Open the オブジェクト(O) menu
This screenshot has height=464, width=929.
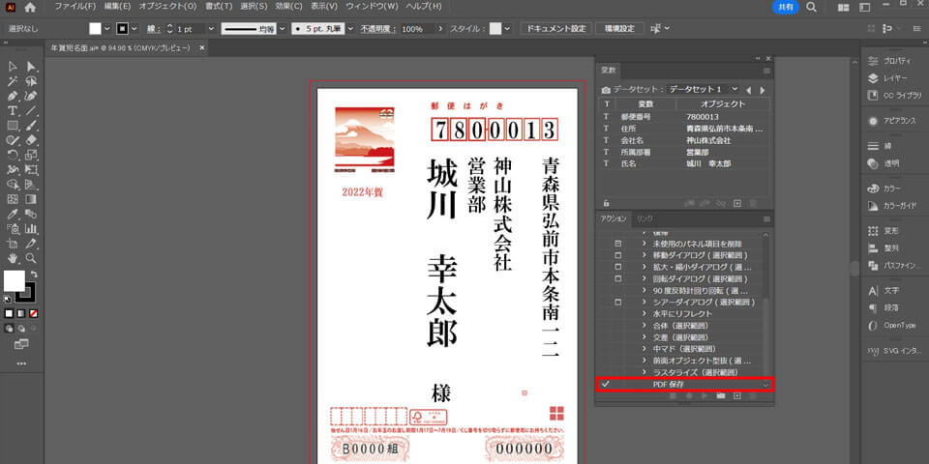point(167,7)
